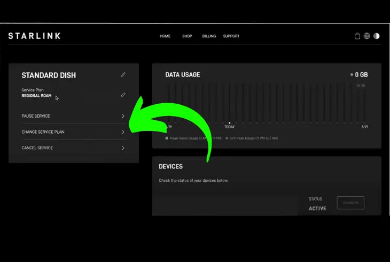Click the ACTIVE status text
Screen dimensions: 390x262
(317, 209)
